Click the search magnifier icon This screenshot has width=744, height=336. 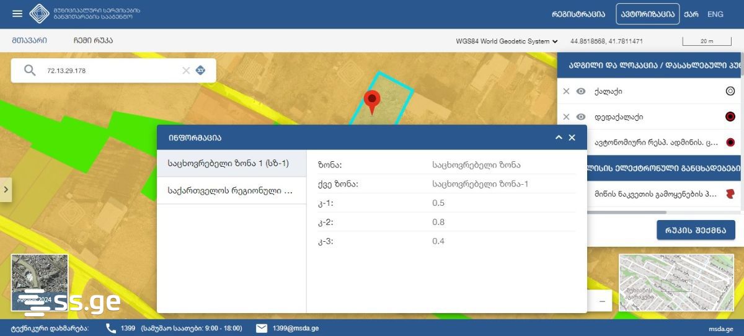click(30, 70)
